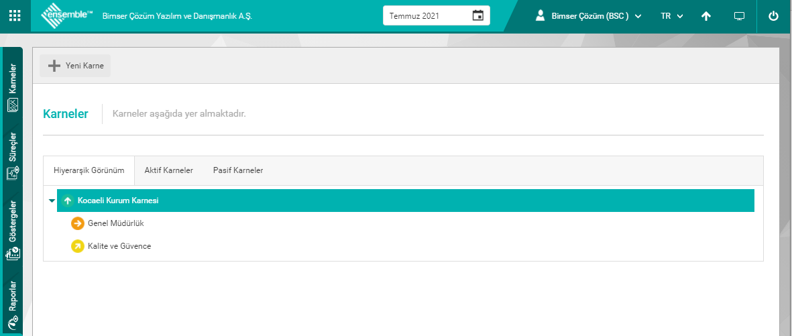Image resolution: width=792 pixels, height=336 pixels.
Task: Click the Süreçler sidebar icon
Action: [x=13, y=174]
